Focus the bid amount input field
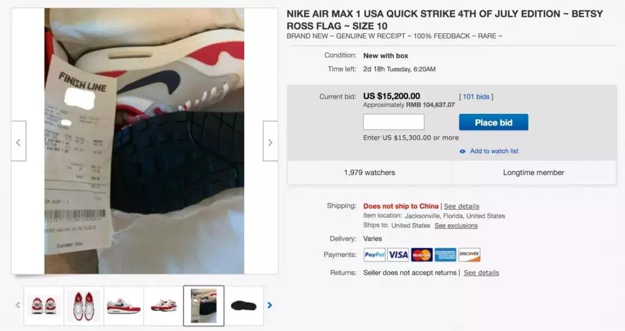The image size is (625, 331). [x=394, y=122]
